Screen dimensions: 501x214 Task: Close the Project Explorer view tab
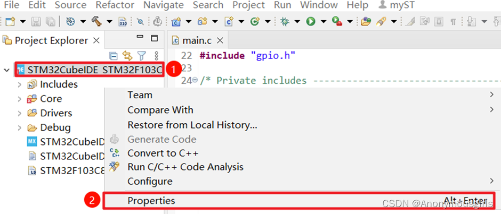[96, 40]
